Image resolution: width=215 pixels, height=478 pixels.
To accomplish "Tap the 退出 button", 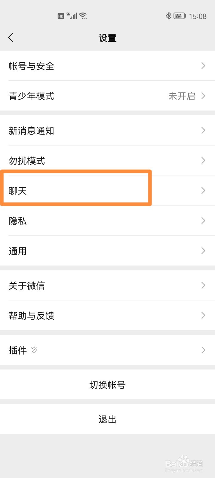I will (107, 419).
